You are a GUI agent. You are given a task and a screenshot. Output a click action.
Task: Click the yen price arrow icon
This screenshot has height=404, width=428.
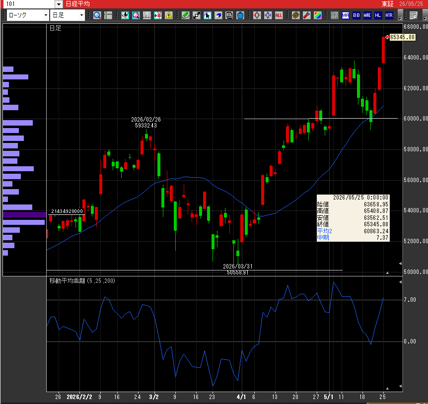click(x=158, y=15)
